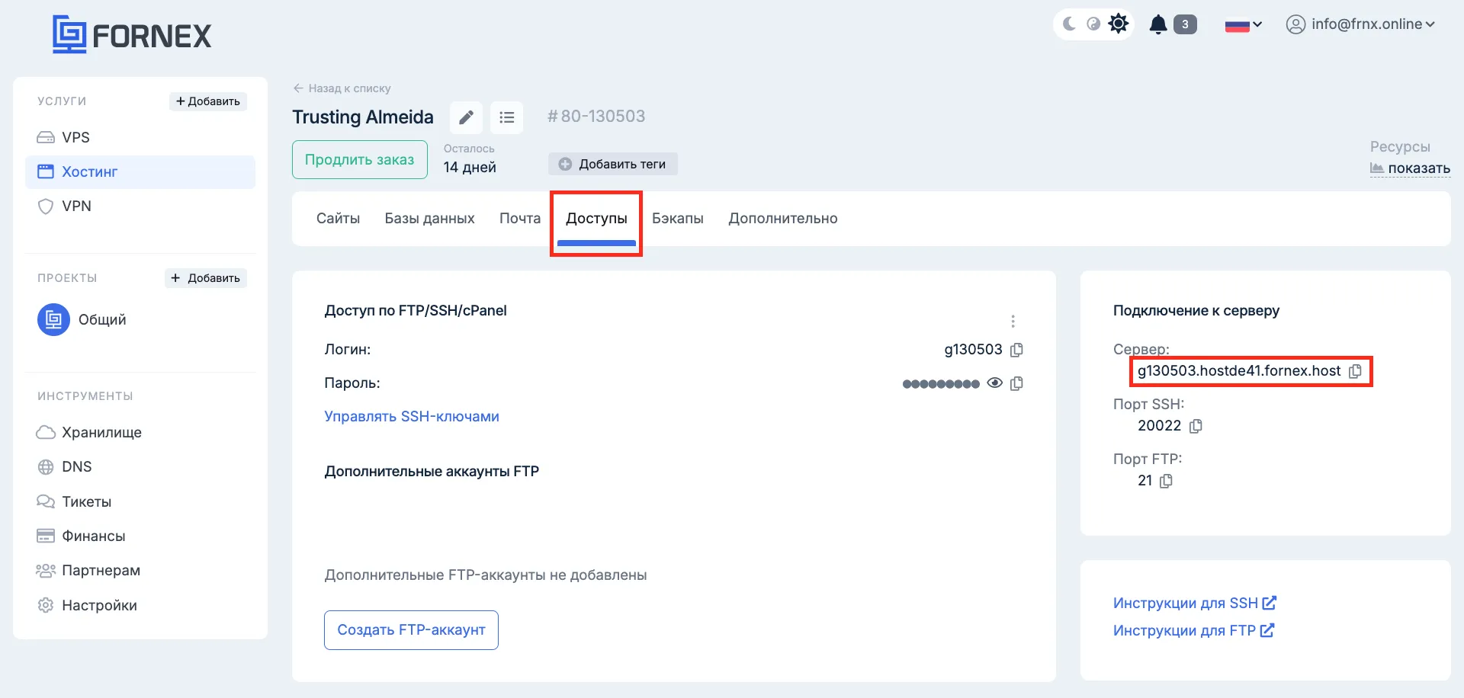Screen dimensions: 1464x698
Task: Copy the SSH port 20022
Action: tap(1196, 426)
